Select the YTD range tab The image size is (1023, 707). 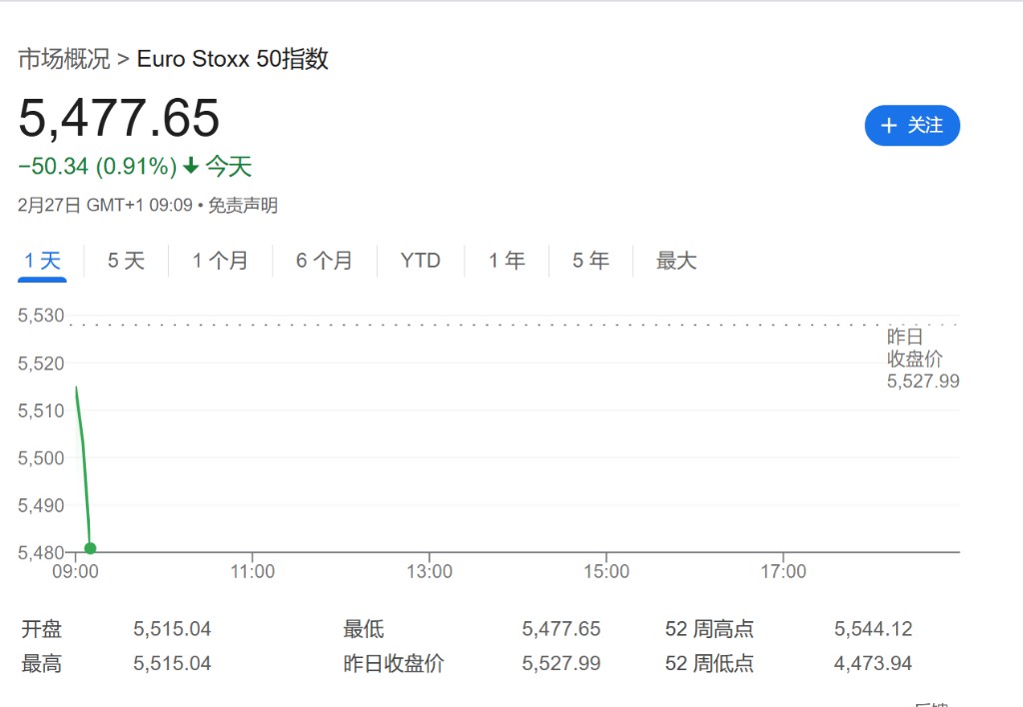tap(421, 261)
